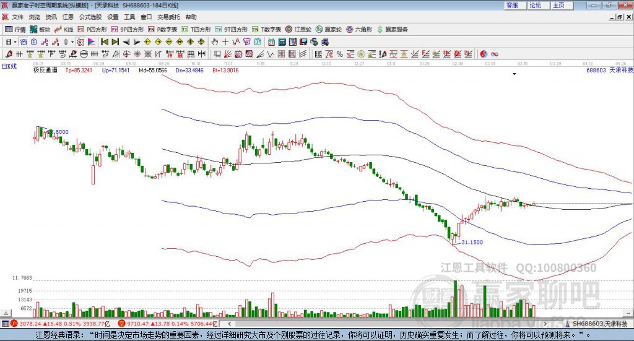The height and width of the screenshot is (341, 634).
Task: Click the Bt=13.9016 value
Action: [225, 71]
